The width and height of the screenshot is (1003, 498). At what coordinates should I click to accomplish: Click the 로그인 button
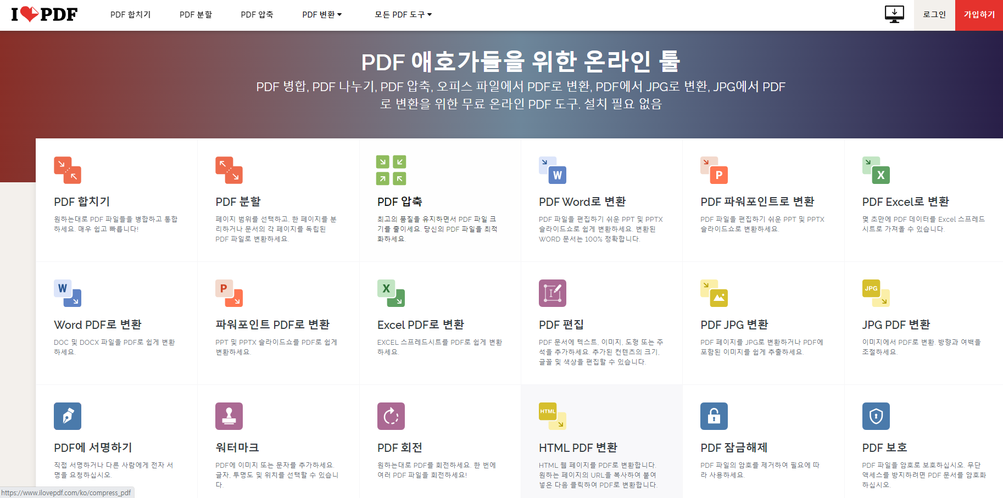pyautogui.click(x=934, y=15)
